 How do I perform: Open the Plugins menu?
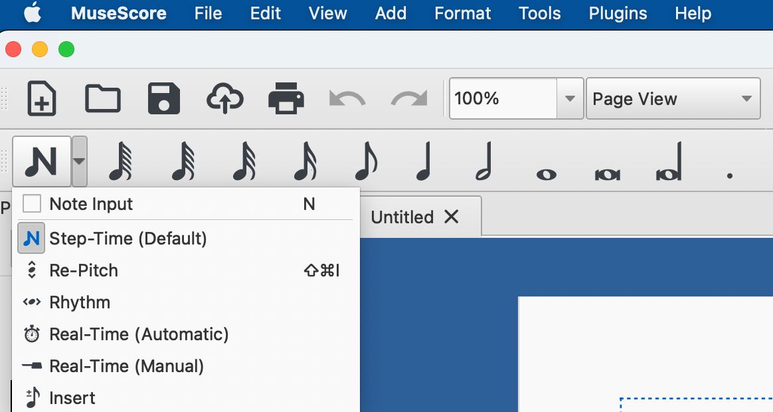(618, 13)
